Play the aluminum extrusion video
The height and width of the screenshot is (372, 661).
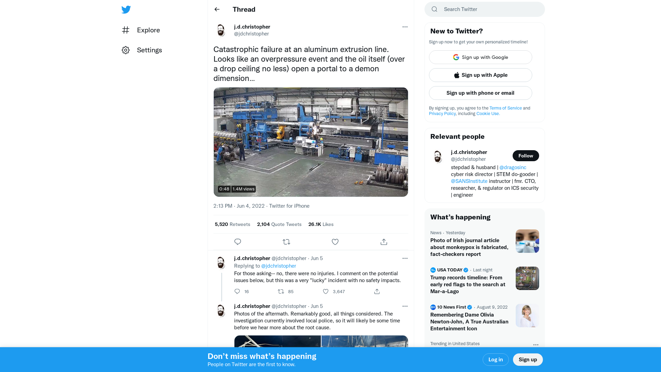click(x=311, y=142)
